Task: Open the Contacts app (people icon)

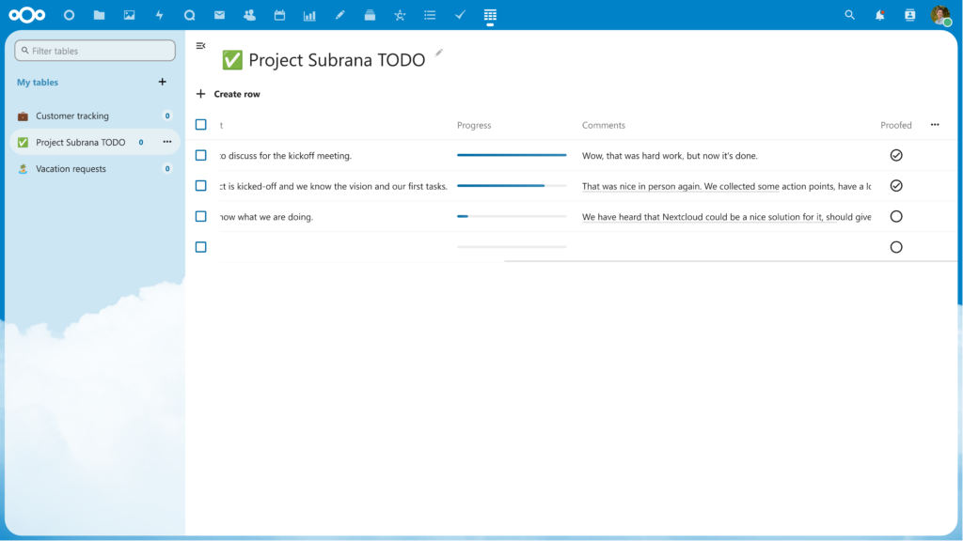Action: click(x=248, y=15)
